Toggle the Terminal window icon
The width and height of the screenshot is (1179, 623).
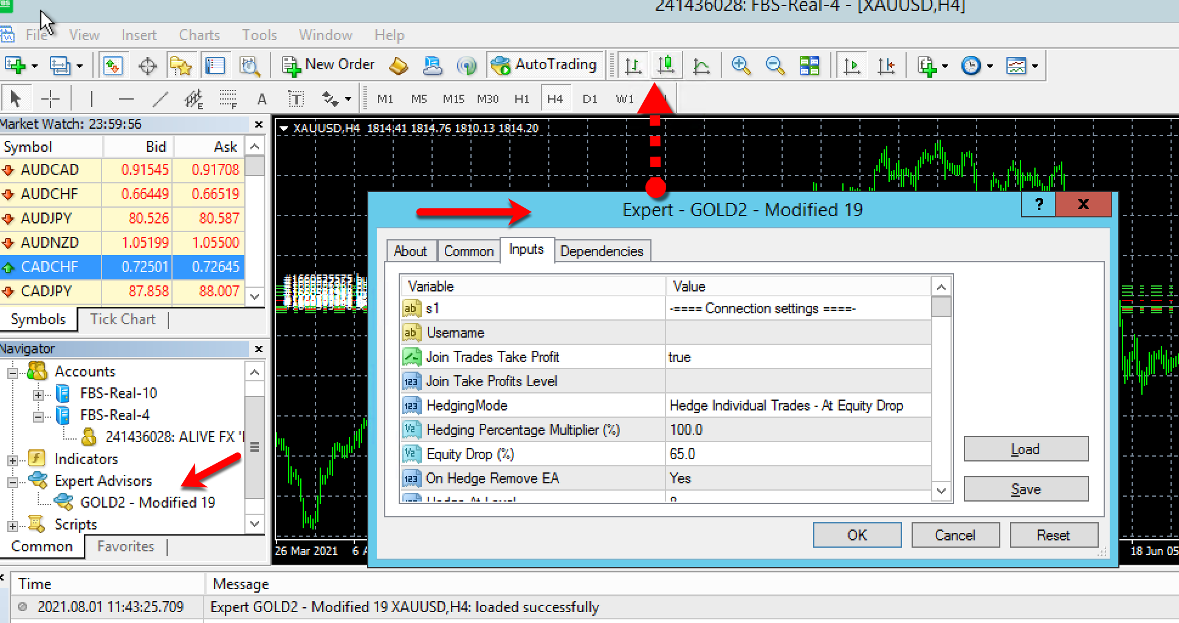point(215,65)
